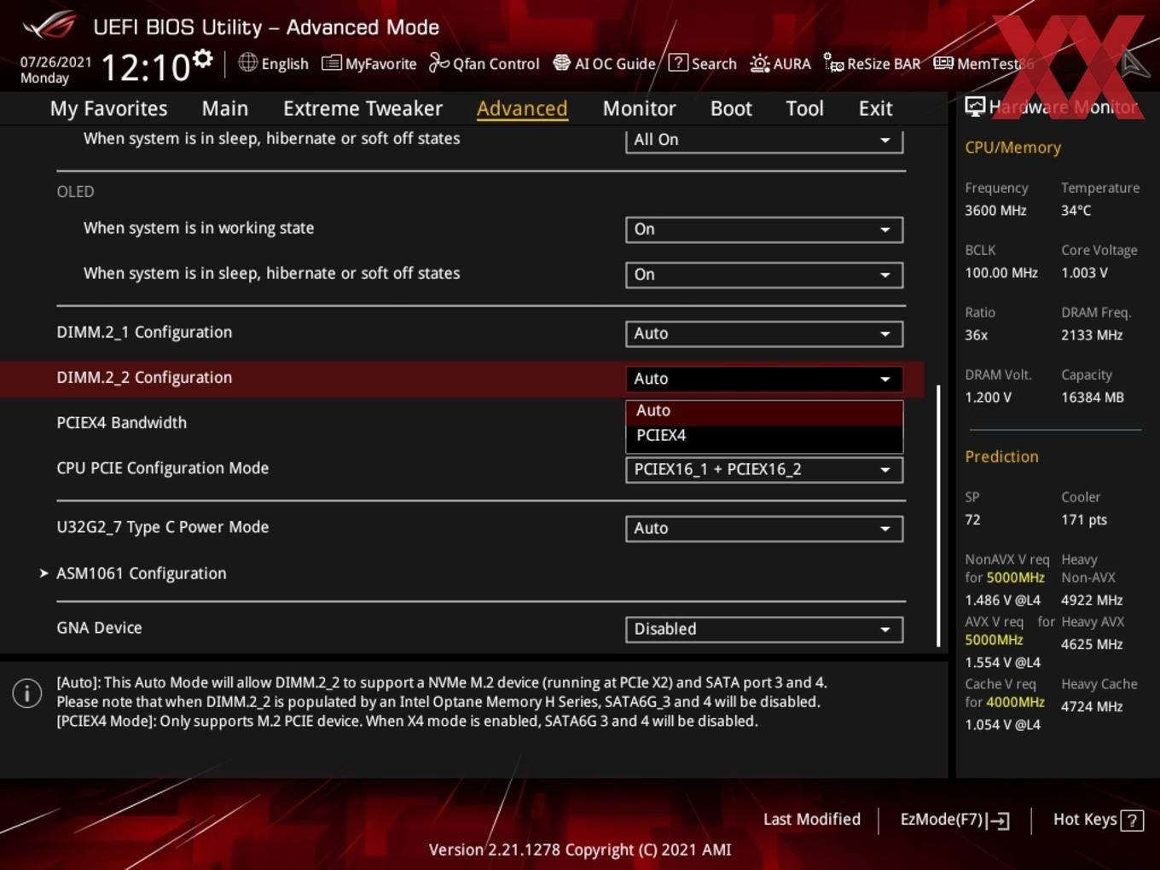
Task: Open U32G2_7 Type C Power Mode dropdown
Action: point(764,528)
